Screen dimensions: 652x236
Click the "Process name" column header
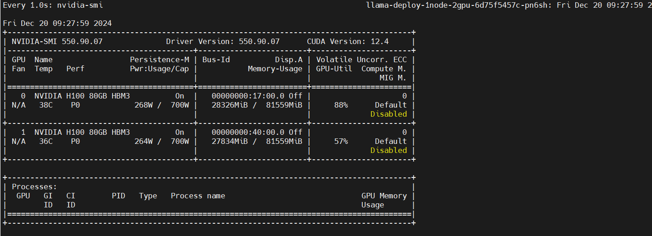[x=198, y=196]
